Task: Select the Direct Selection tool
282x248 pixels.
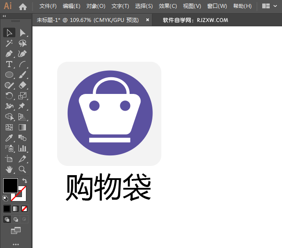Action: [x=22, y=33]
